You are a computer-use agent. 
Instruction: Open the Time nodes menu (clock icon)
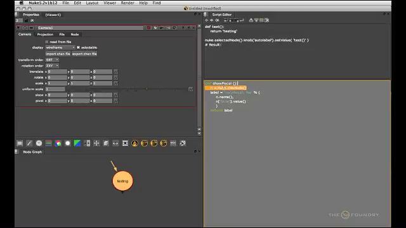(x=39, y=143)
